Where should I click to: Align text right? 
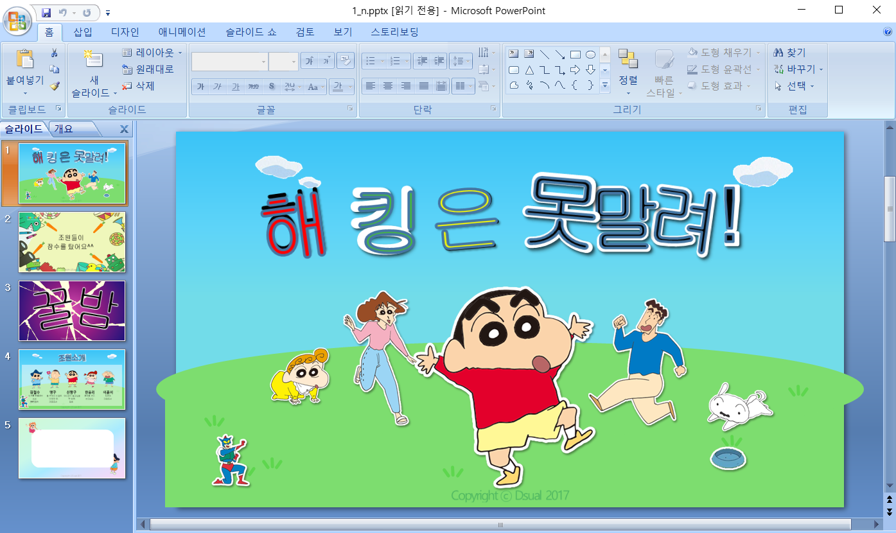pos(406,86)
